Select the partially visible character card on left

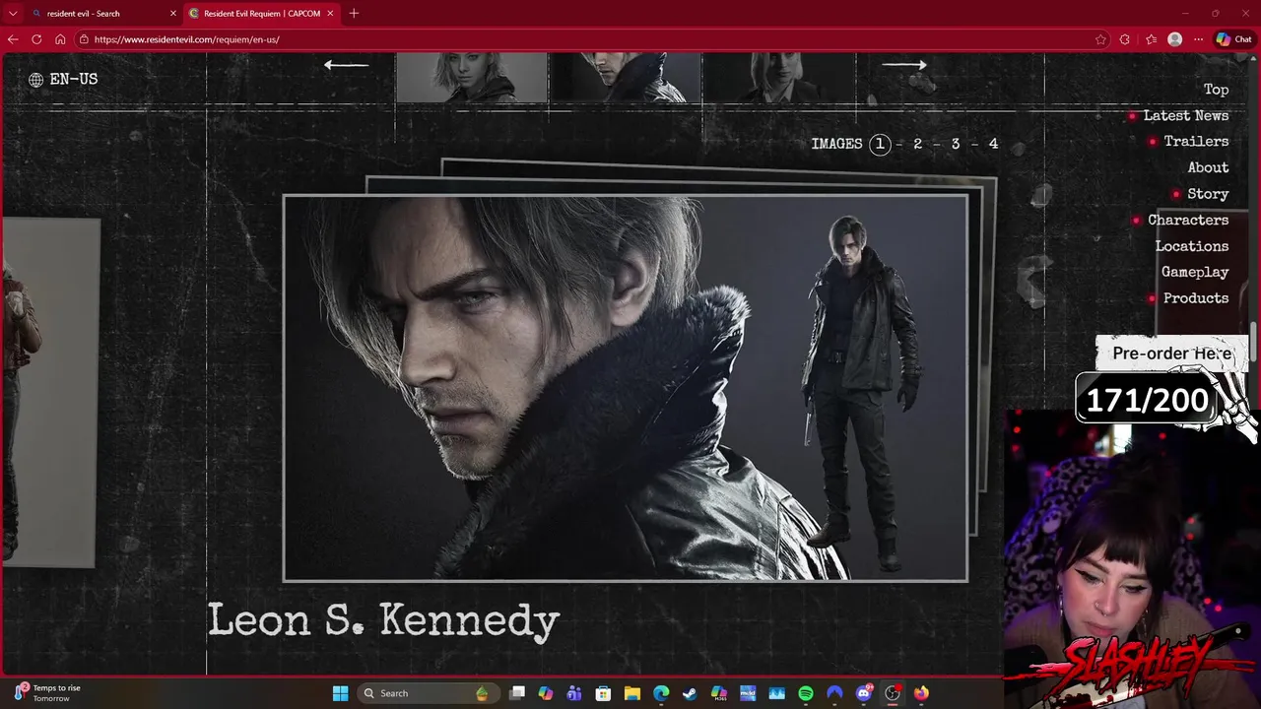pyautogui.click(x=49, y=393)
